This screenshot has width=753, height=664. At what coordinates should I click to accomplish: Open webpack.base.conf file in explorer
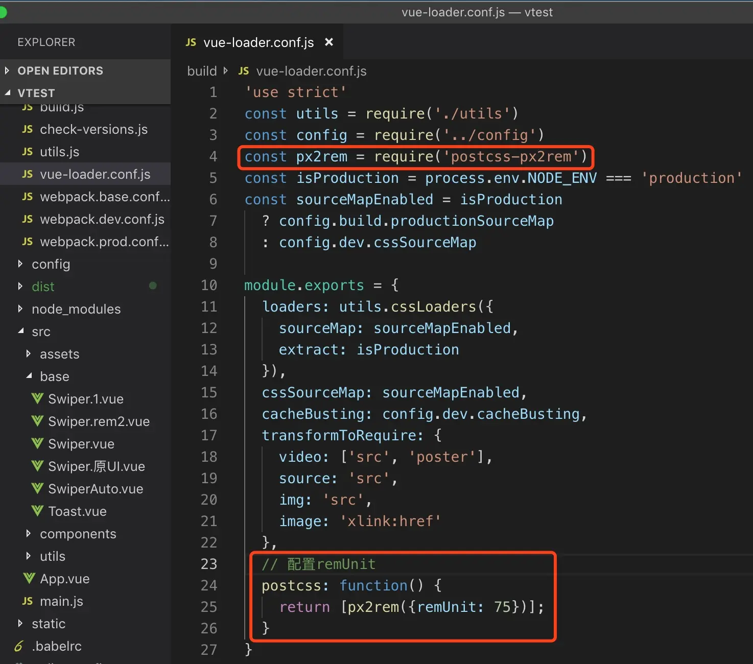105,197
